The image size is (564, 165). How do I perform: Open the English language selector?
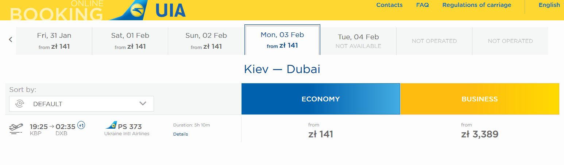click(x=549, y=5)
